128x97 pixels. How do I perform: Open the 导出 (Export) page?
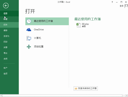point(9,53)
